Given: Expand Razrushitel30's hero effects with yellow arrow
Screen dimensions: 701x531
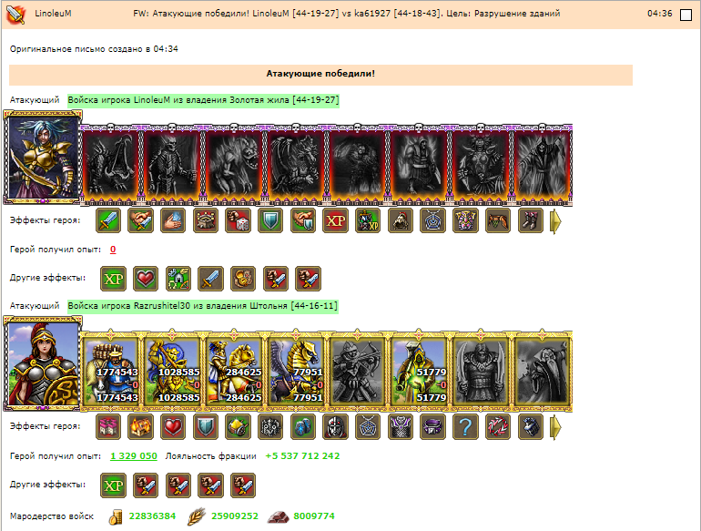Looking at the screenshot, I should tap(555, 427).
